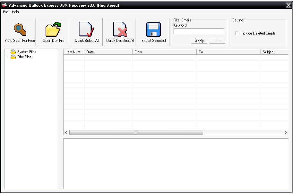This screenshot has width=293, height=194.
Task: Click the System Files folder icon
Action: pyautogui.click(x=13, y=51)
